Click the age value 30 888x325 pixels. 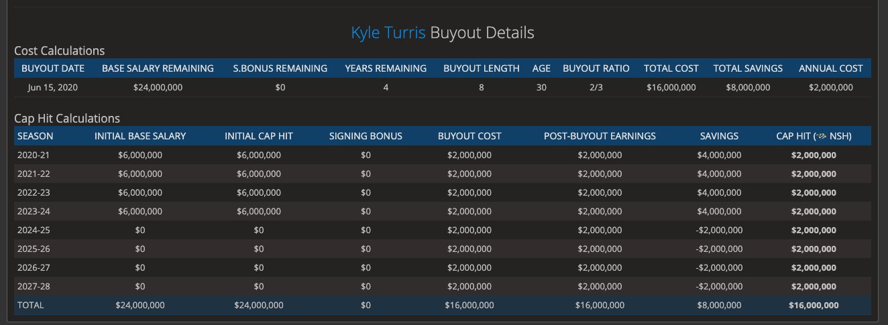541,88
